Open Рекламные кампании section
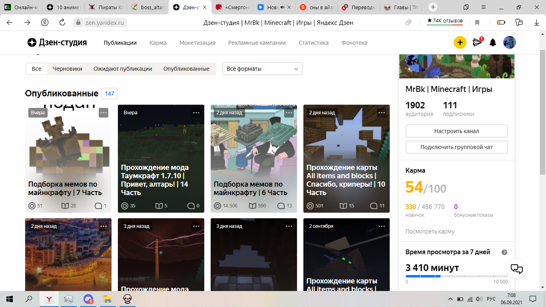 point(257,43)
